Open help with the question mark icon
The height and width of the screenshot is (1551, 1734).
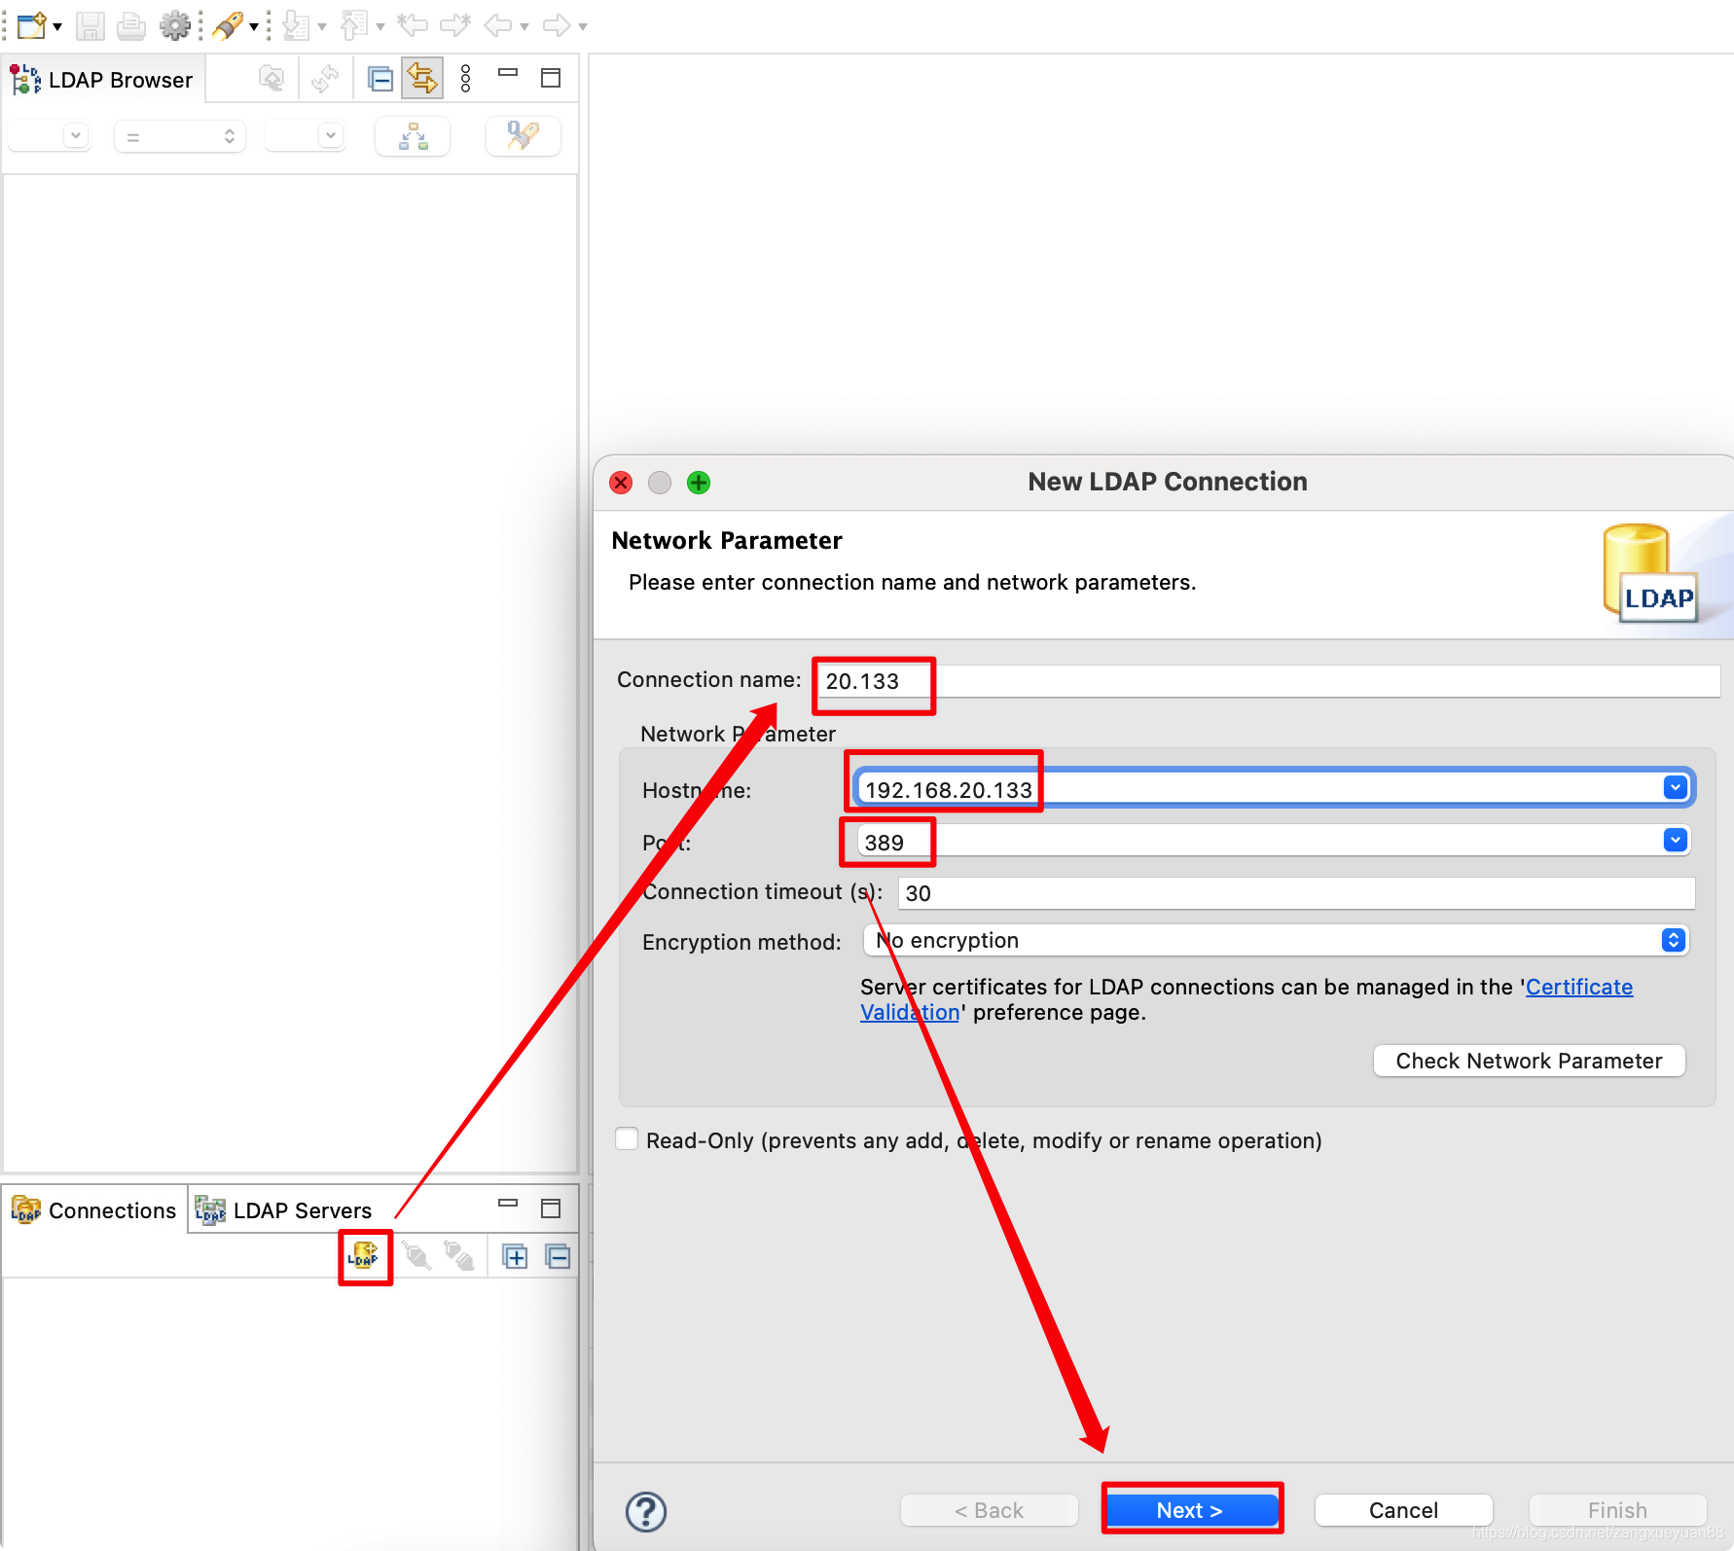click(645, 1511)
